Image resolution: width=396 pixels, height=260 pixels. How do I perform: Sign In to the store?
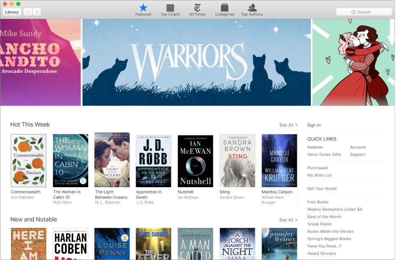313,125
